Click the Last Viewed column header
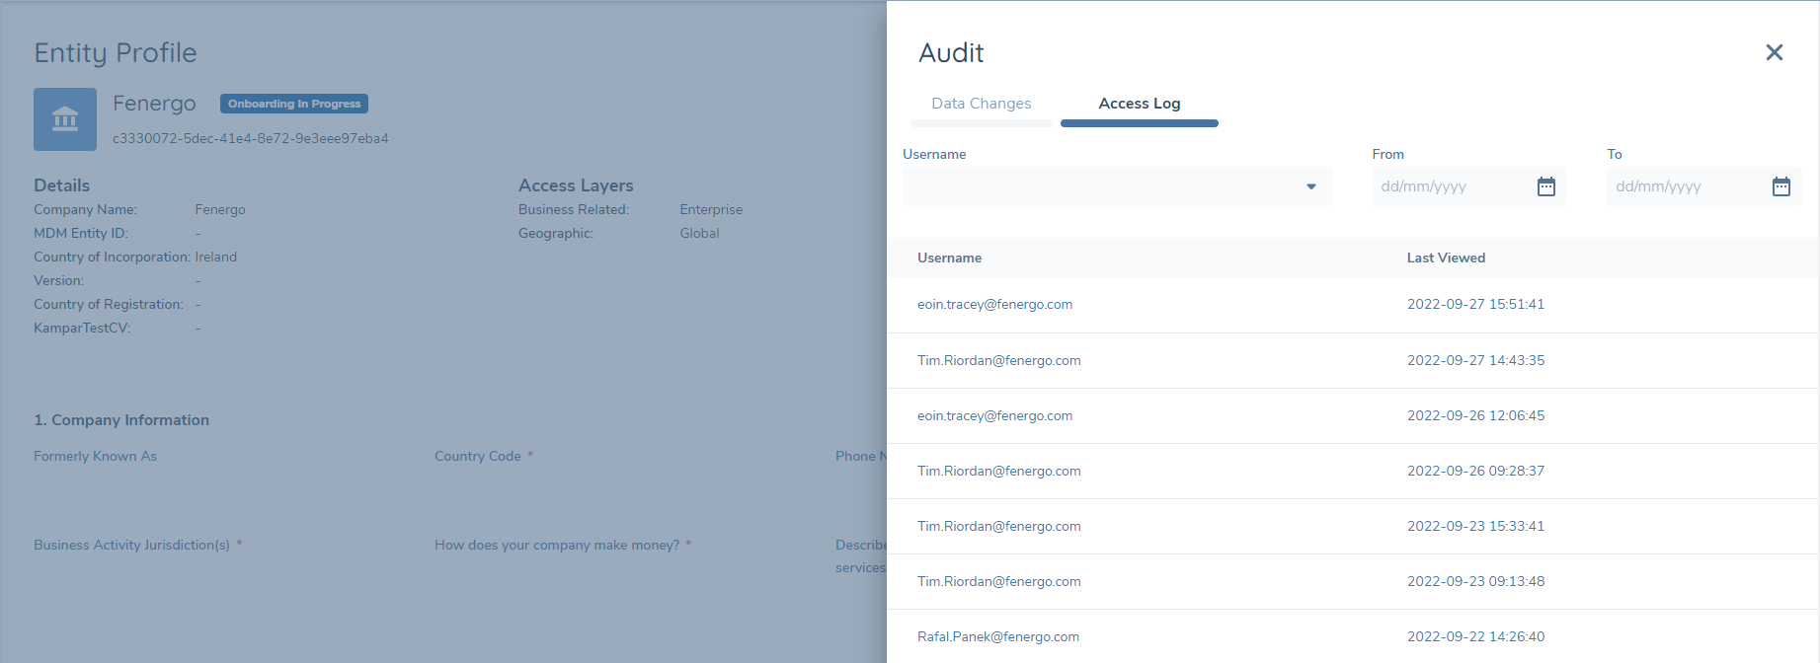The height and width of the screenshot is (663, 1820). pos(1446,258)
